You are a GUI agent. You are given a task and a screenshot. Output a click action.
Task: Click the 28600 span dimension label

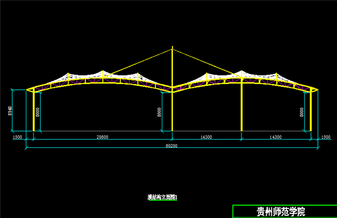coord(103,137)
